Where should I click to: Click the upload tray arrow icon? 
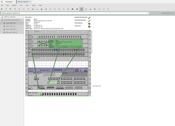[x=37, y=9]
